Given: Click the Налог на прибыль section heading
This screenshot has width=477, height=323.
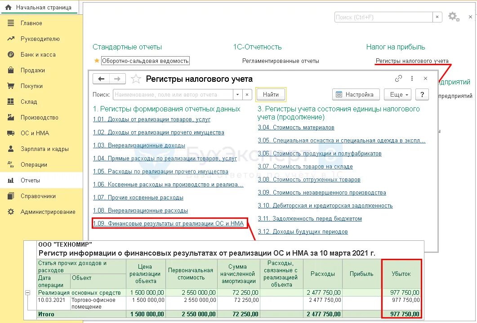Looking at the screenshot, I should point(396,47).
